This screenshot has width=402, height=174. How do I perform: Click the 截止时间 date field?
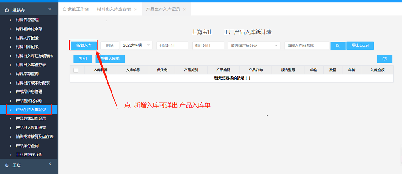point(208,45)
